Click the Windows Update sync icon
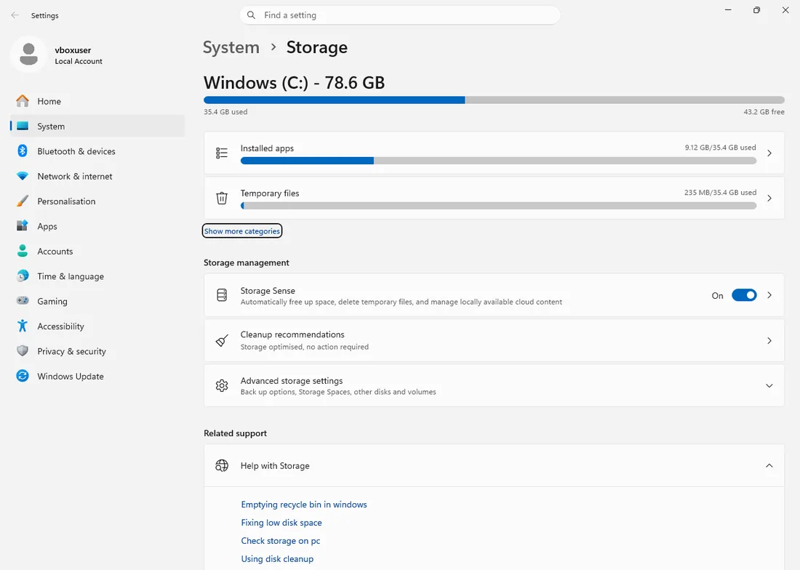The width and height of the screenshot is (800, 570). (23, 376)
